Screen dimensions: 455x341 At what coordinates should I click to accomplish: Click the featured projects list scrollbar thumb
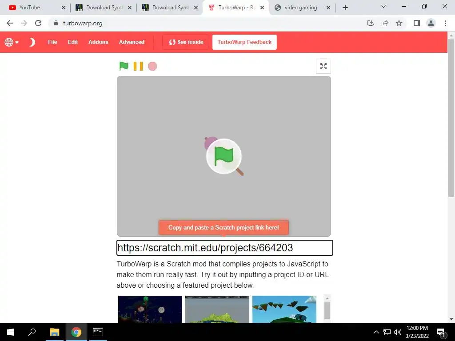327,310
